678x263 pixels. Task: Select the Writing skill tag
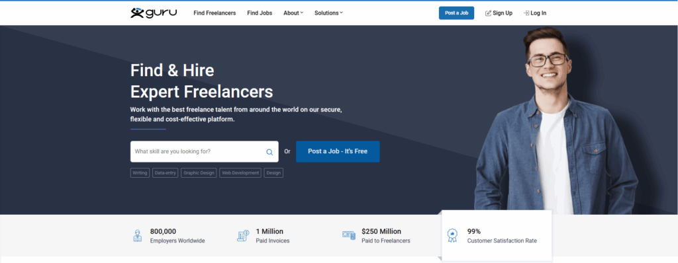(x=140, y=172)
